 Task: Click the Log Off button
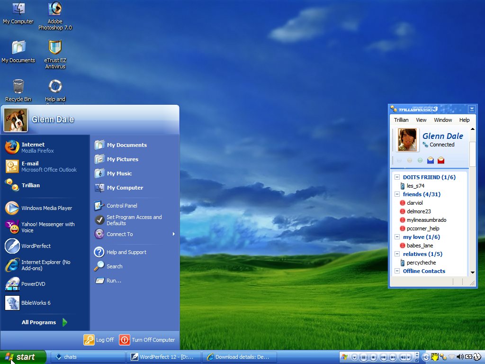tap(99, 339)
